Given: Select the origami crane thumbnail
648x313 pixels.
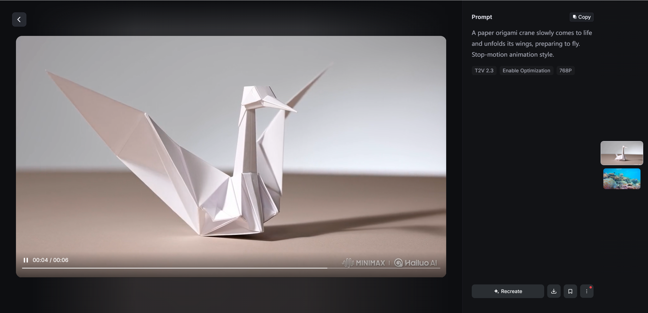Looking at the screenshot, I should pos(621,153).
